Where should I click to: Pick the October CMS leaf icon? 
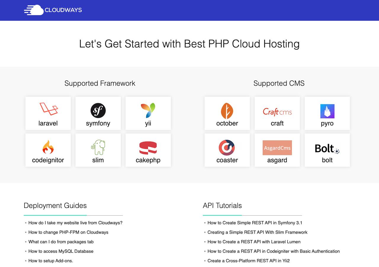(227, 111)
